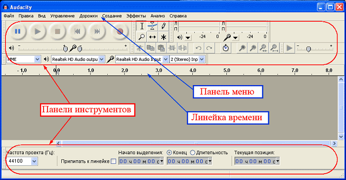The image size is (346, 180).
Task: Open project rate 44100 dropdown
Action: point(34,161)
